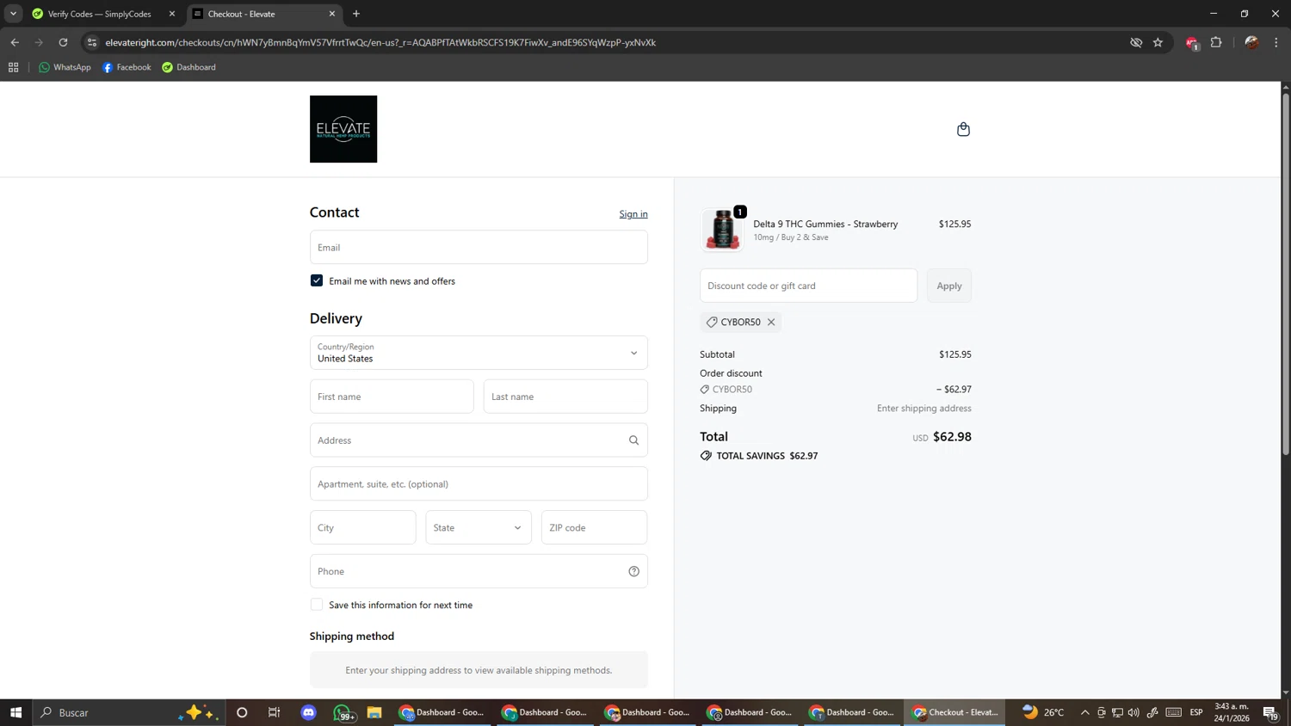The height and width of the screenshot is (726, 1291).
Task: Click the Apartment, suite, etc. field
Action: coord(479,483)
